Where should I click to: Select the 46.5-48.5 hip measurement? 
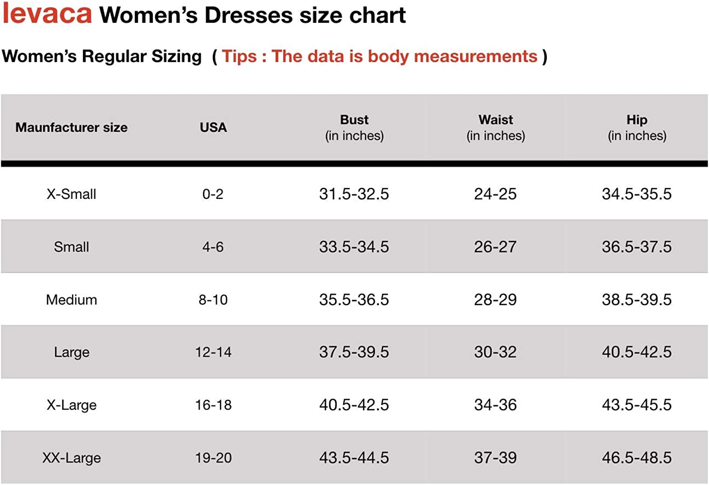[x=637, y=458]
